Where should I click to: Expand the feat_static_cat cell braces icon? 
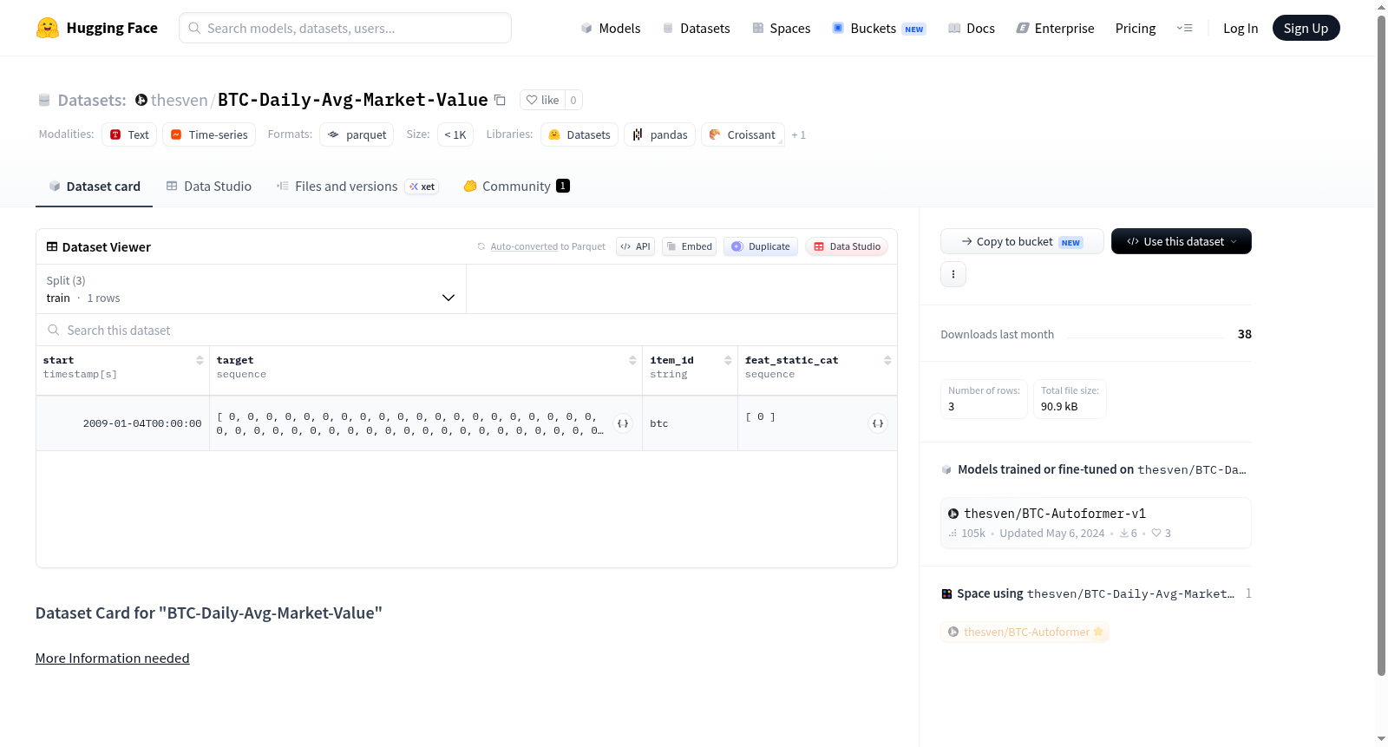878,423
